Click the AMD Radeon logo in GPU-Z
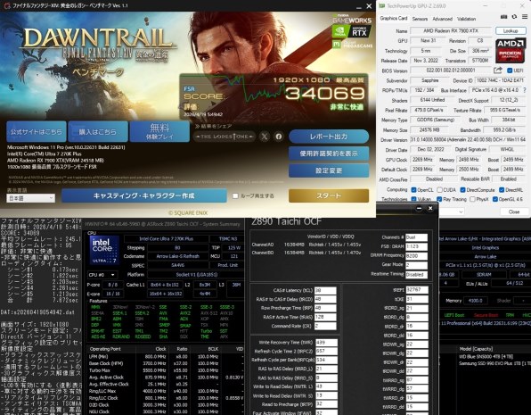 click(510, 51)
